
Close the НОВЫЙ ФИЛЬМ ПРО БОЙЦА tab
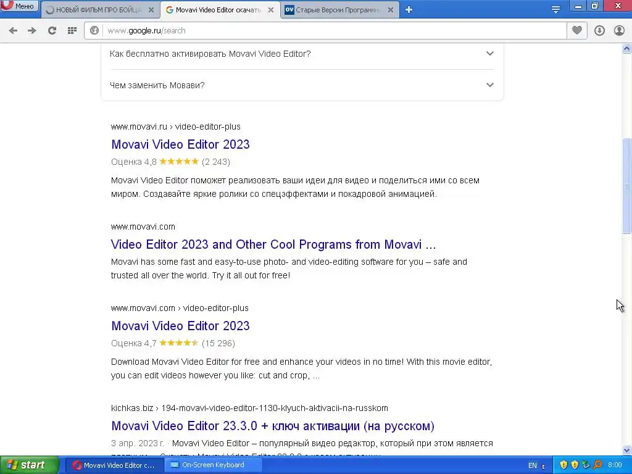(x=151, y=10)
